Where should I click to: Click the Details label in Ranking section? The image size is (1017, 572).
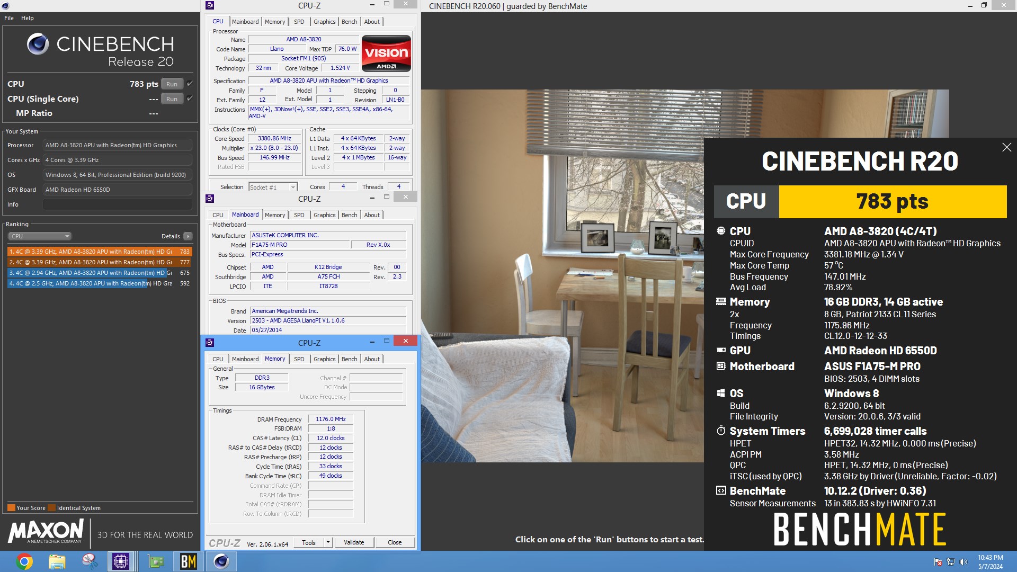171,236
